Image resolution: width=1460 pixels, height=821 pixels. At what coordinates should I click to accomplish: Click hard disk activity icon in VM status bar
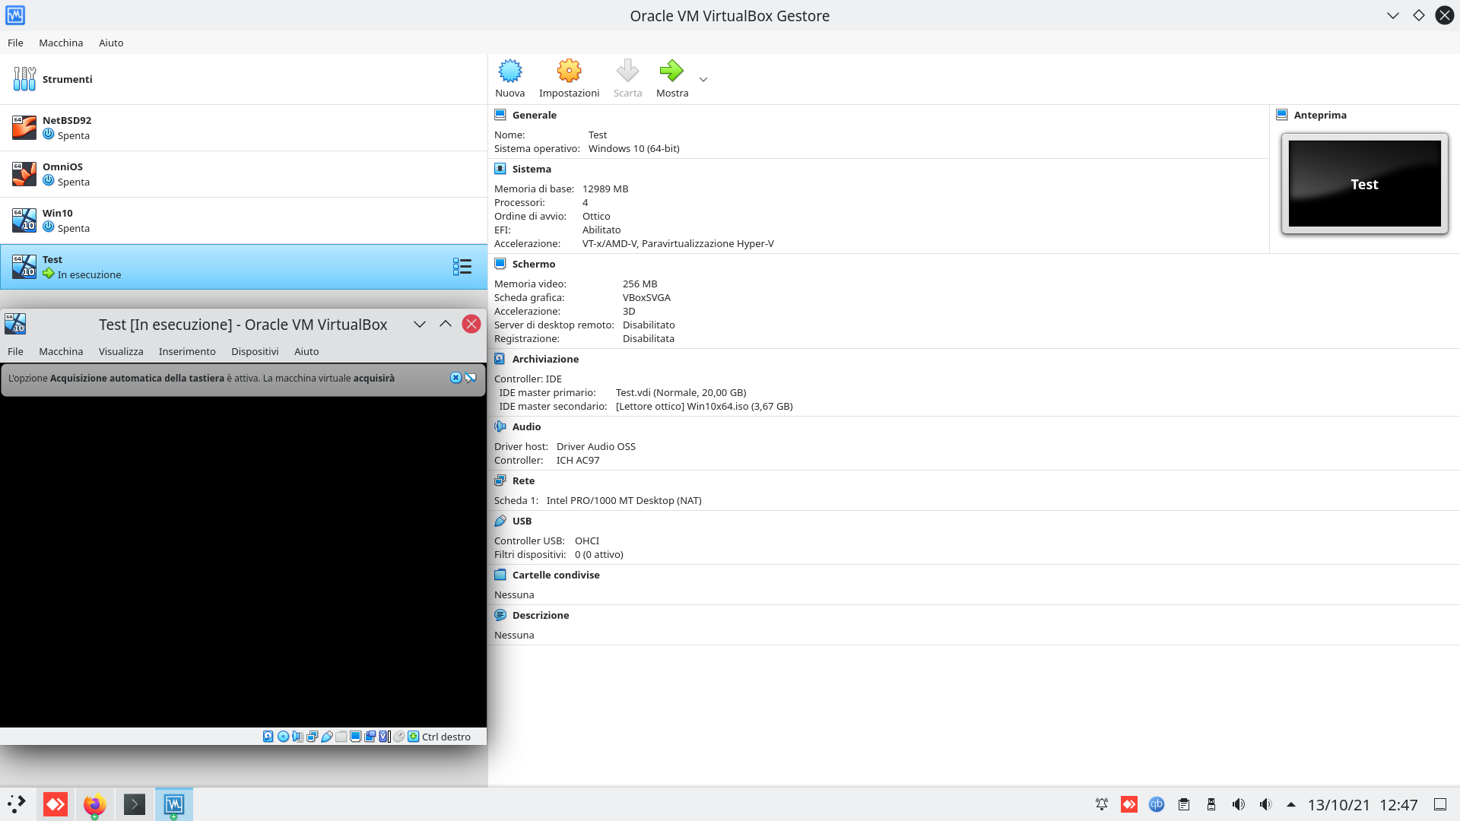pos(268,737)
